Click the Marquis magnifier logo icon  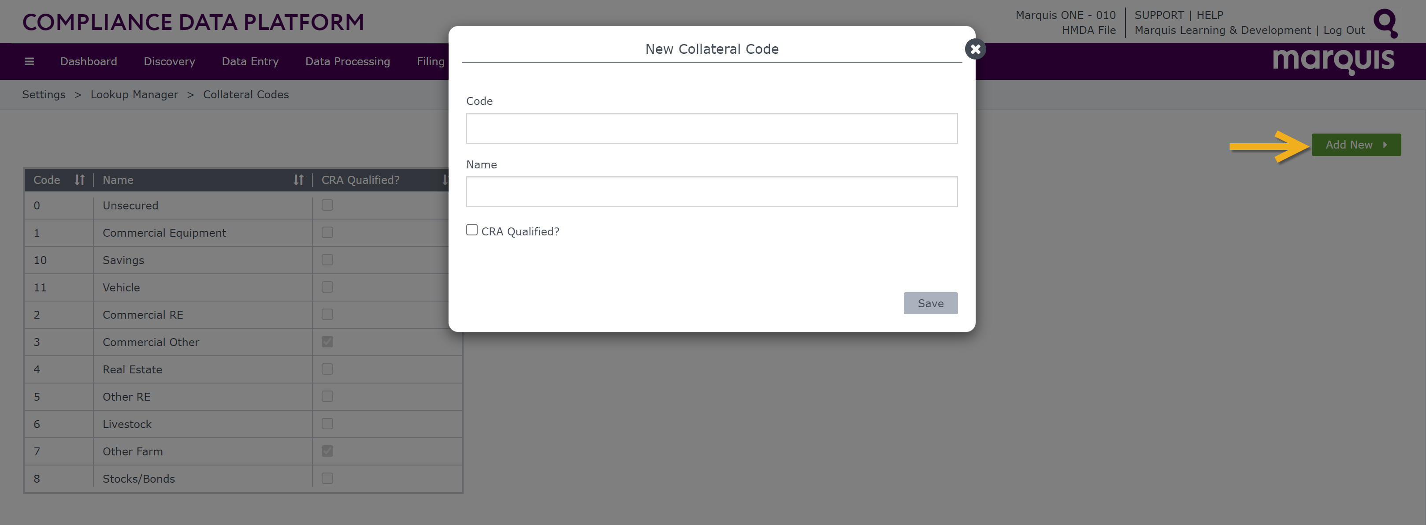click(1385, 23)
